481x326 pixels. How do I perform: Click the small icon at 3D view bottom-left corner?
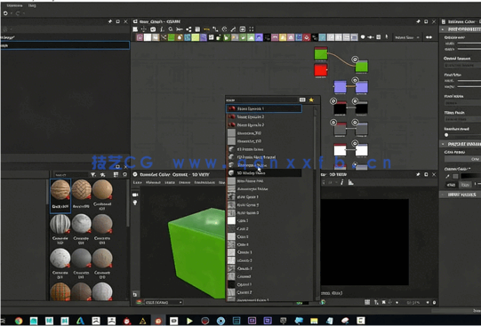pyautogui.click(x=135, y=294)
